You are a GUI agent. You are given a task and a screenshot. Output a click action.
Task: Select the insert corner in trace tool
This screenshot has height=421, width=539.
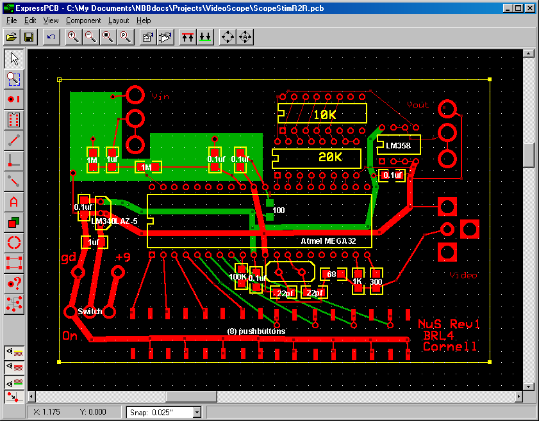(13, 161)
